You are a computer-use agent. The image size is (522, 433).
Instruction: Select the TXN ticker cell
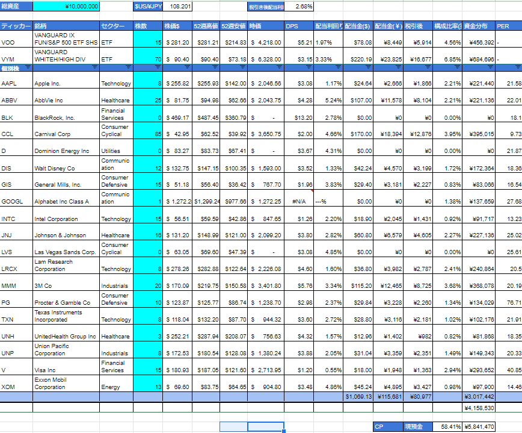tap(16, 316)
